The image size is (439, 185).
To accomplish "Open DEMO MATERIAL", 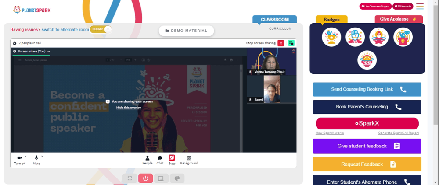I will [187, 31].
